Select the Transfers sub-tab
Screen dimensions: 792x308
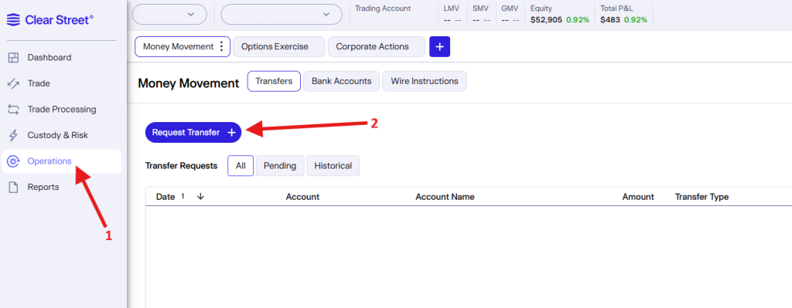pos(274,81)
